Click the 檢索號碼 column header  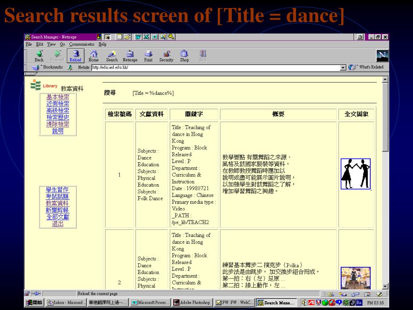pyautogui.click(x=119, y=114)
